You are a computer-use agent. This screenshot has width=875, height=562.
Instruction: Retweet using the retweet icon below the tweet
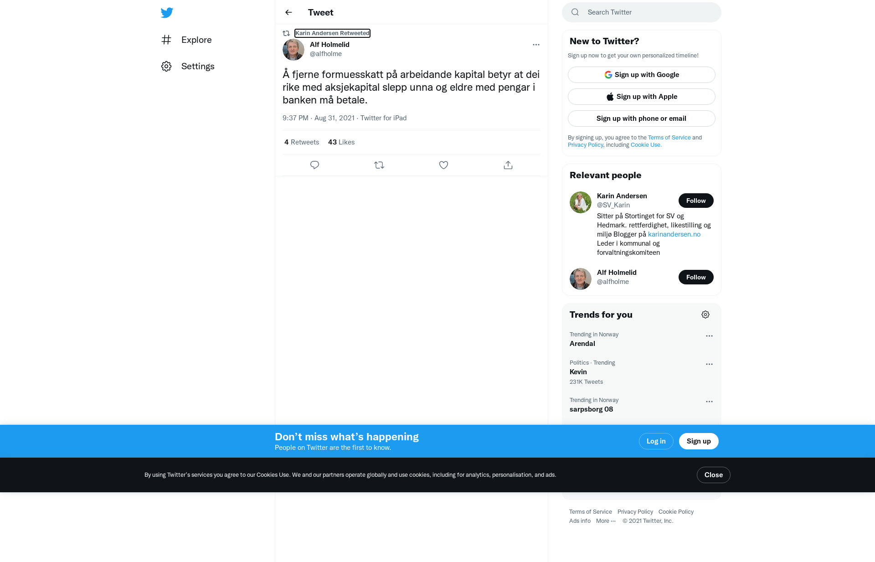379,165
